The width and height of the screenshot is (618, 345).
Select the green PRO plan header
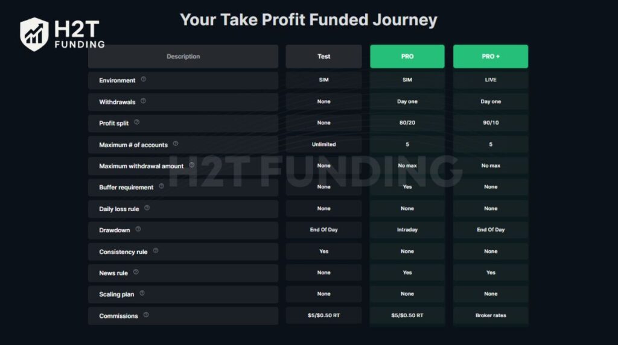(x=407, y=57)
